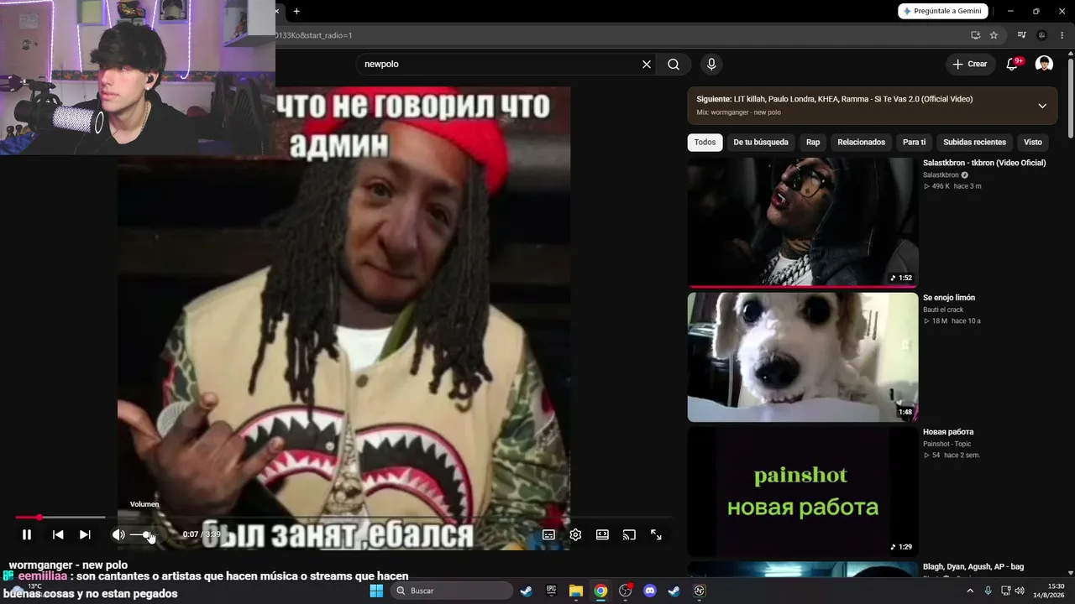Start voice search with the microphone
Image resolution: width=1075 pixels, height=604 pixels.
[x=711, y=65]
